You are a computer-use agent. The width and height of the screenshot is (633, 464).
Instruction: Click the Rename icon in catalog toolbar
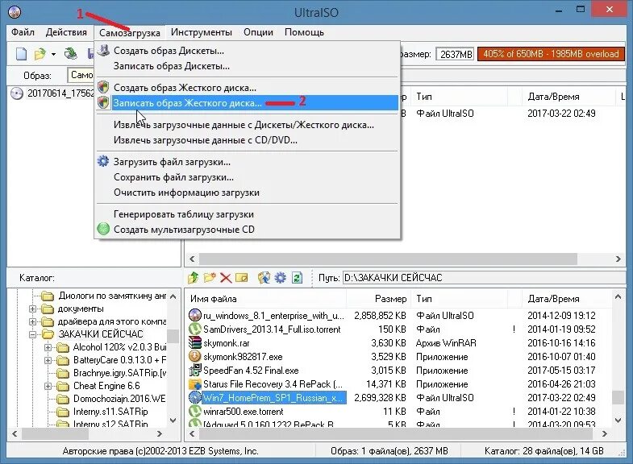click(x=241, y=277)
